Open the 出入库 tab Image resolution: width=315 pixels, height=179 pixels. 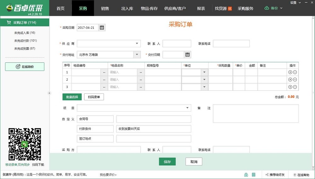(x=127, y=8)
